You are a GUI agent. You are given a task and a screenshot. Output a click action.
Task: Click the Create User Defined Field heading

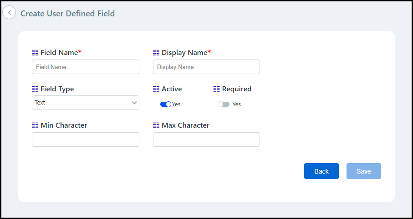(x=67, y=14)
